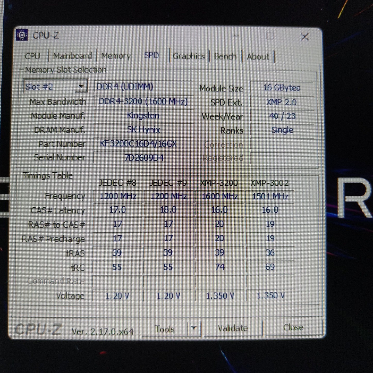Click the 36 tRAS cell
Viewport: 373px width, 373px height.
[270, 252]
